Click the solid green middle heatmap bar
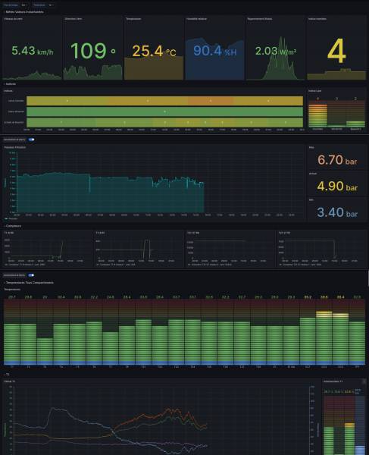Screen dimensions: 369x455 pyautogui.click(x=164, y=111)
